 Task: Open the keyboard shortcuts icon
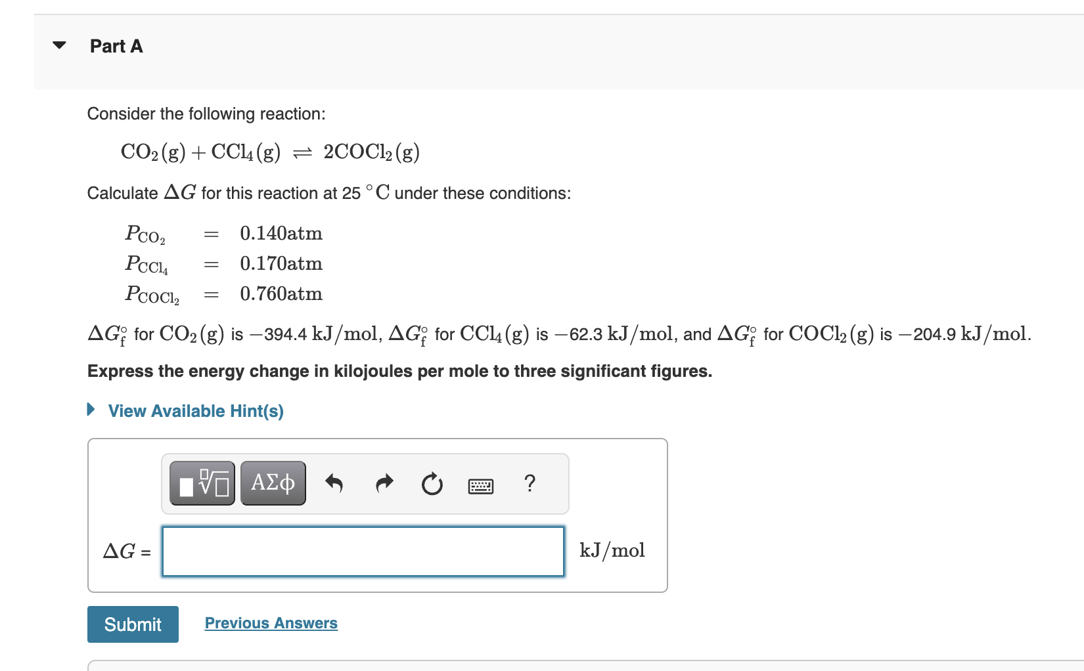pyautogui.click(x=480, y=485)
